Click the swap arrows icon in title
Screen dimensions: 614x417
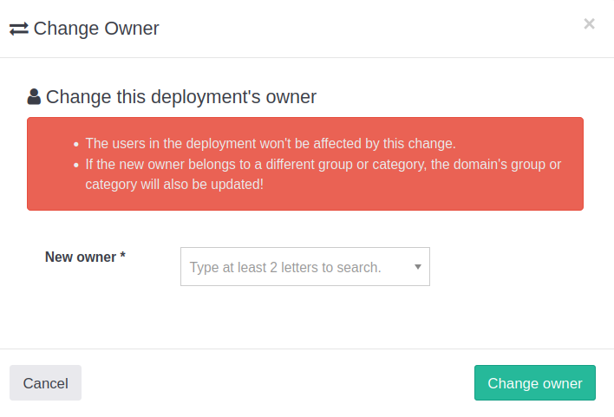click(x=19, y=29)
